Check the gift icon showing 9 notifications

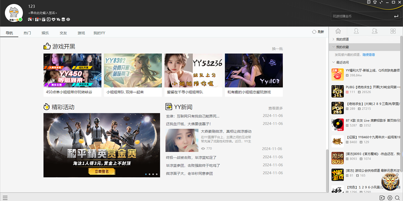tap(37, 19)
